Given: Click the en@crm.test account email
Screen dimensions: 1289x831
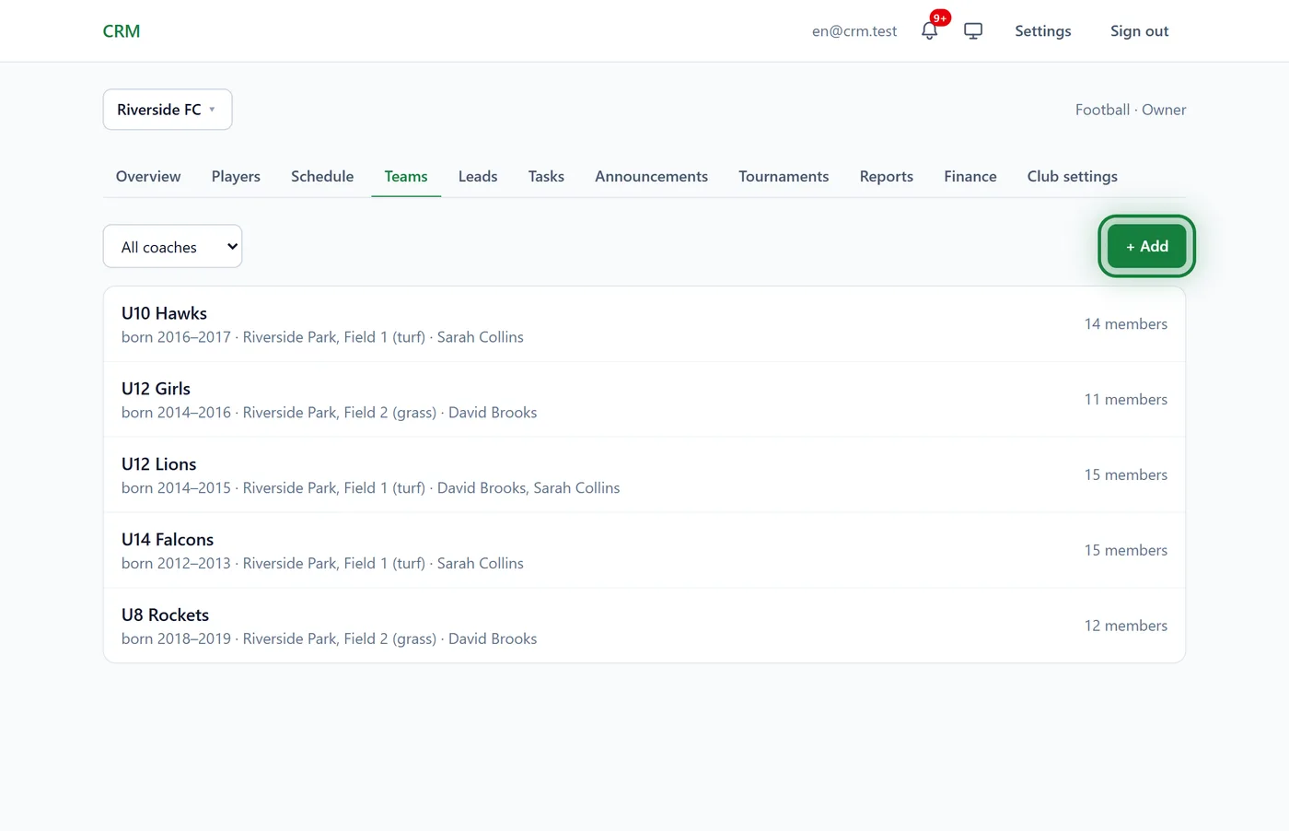Looking at the screenshot, I should 854,30.
